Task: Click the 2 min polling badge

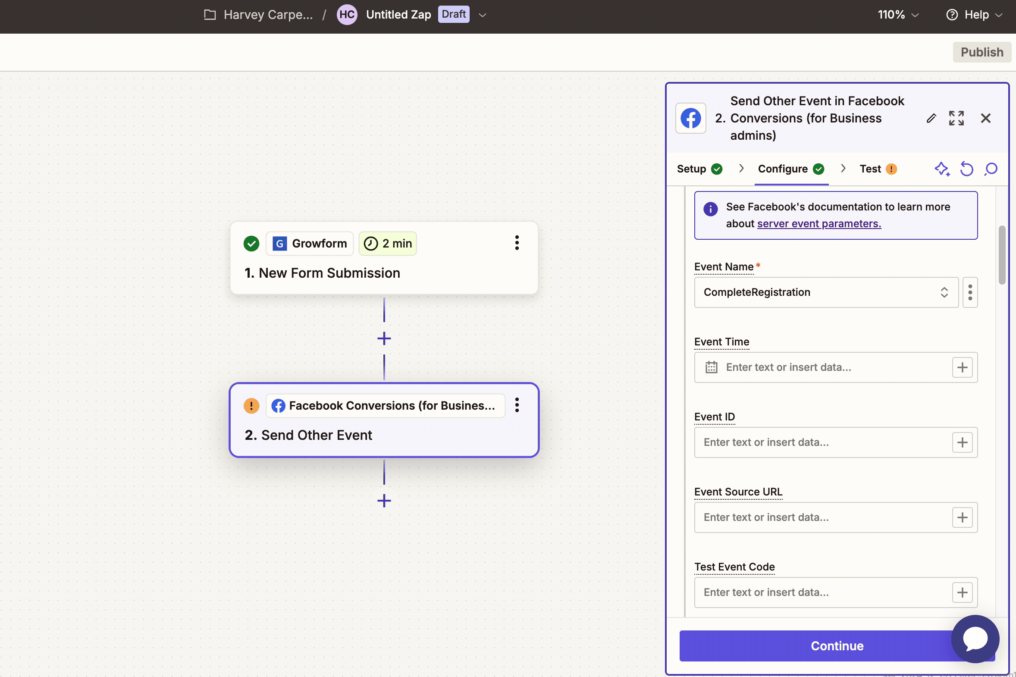Action: tap(387, 244)
